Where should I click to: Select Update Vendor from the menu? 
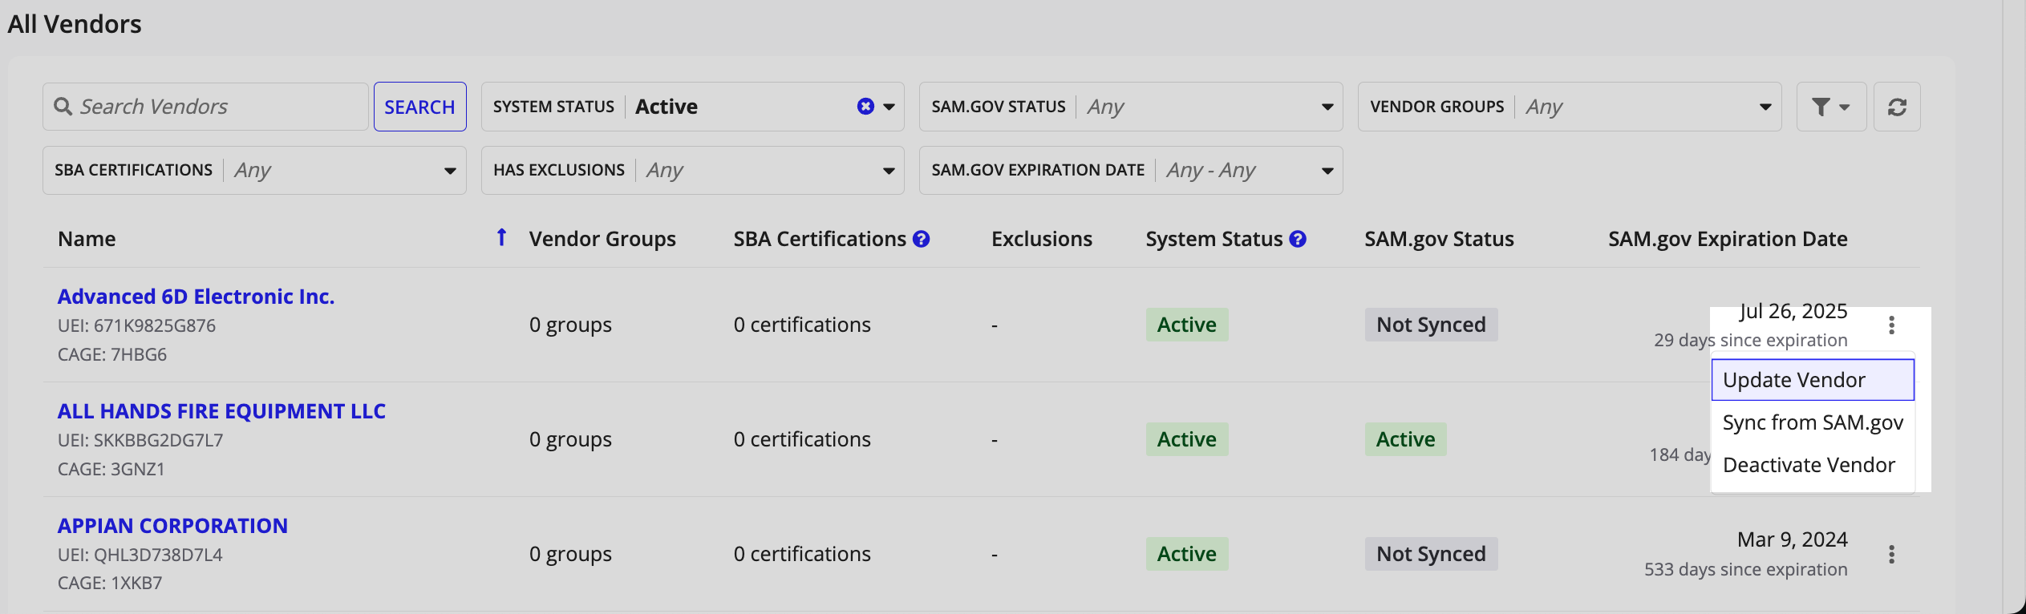[1813, 380]
